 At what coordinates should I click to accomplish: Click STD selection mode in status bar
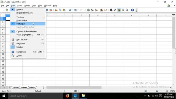tap(76, 91)
